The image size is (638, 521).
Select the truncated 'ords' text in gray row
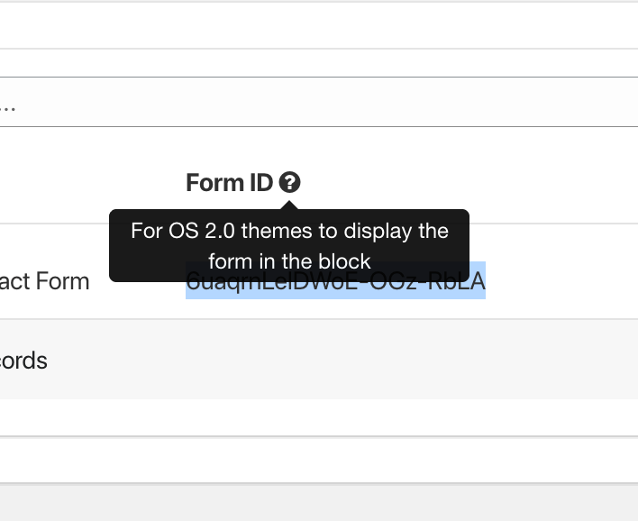[x=24, y=361]
